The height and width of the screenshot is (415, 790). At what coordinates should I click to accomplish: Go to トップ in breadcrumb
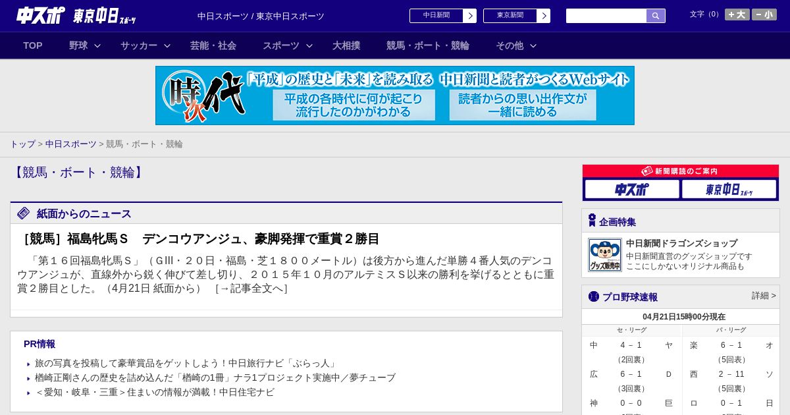click(22, 144)
